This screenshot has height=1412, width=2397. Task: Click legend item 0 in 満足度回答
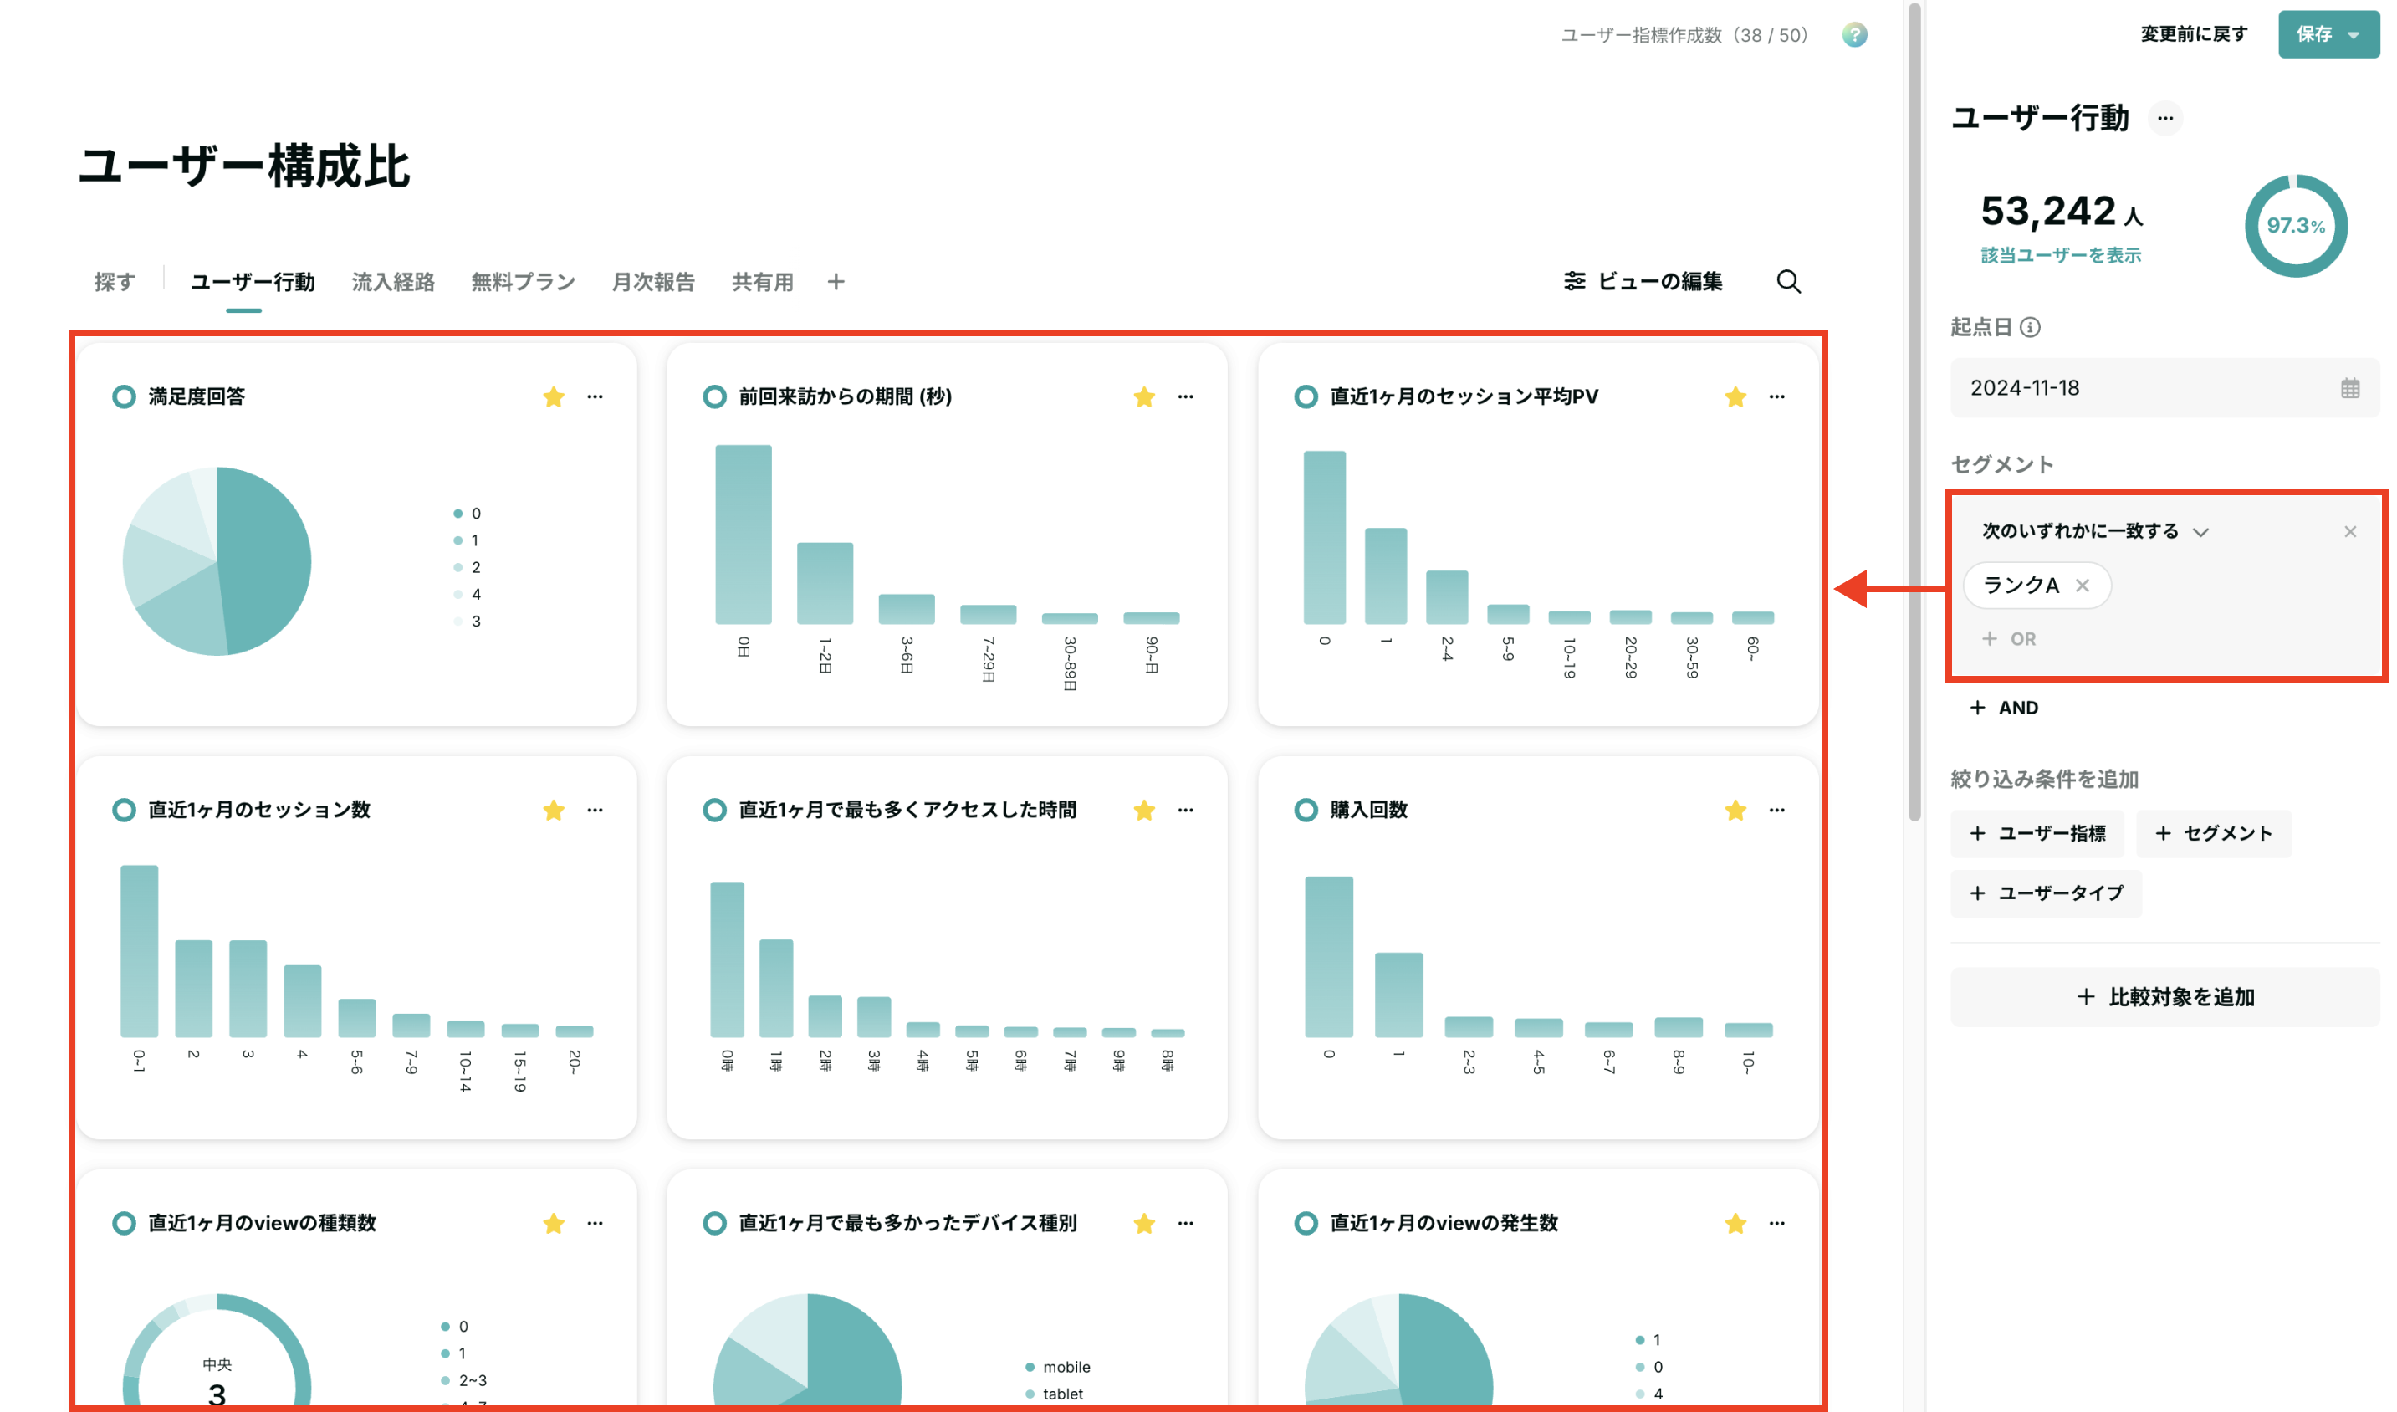pos(467,514)
